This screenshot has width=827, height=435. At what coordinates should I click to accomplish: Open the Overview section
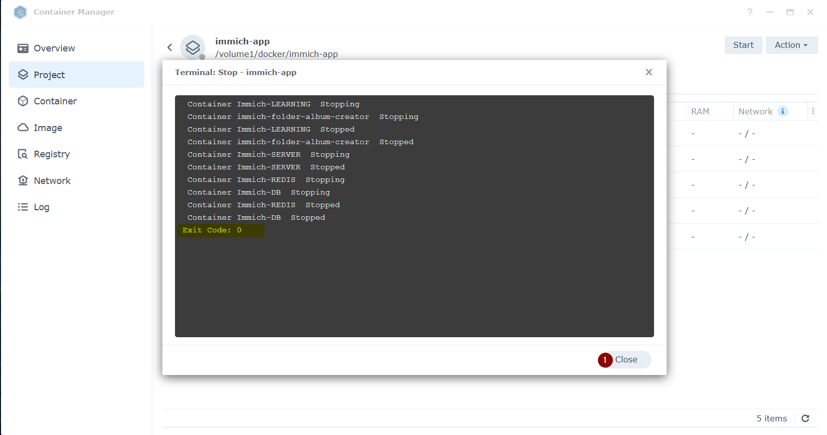[x=76, y=48]
